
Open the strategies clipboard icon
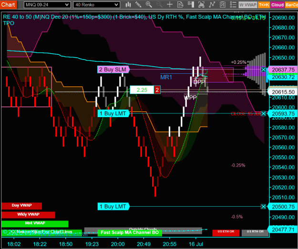[x=223, y=5]
